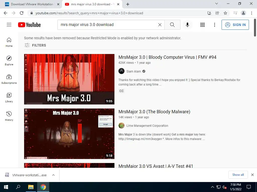The image size is (257, 192).
Task: Close the Download VMware Workstation tab
Action: tap(58, 4)
